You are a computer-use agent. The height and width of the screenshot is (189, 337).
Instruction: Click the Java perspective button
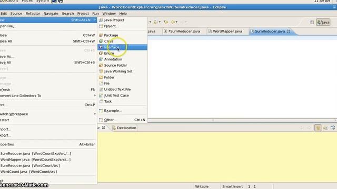click(323, 22)
